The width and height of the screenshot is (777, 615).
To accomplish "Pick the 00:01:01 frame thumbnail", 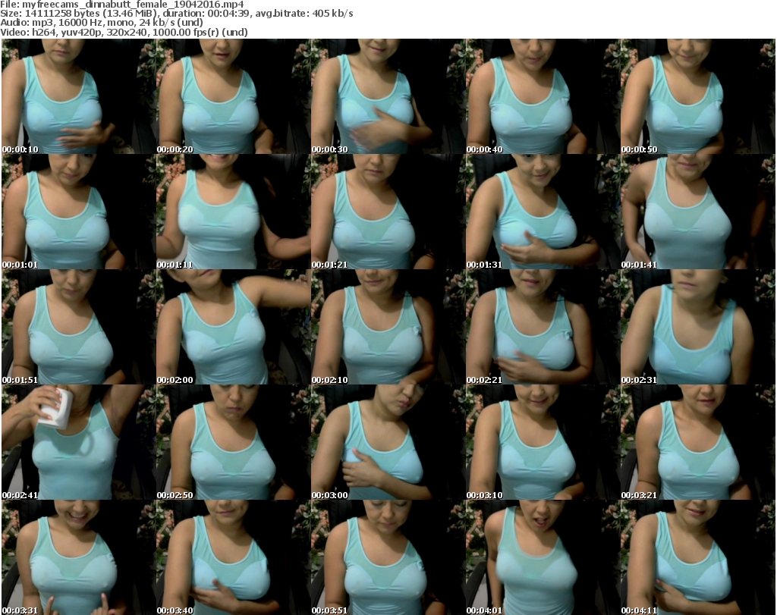I will [x=79, y=212].
